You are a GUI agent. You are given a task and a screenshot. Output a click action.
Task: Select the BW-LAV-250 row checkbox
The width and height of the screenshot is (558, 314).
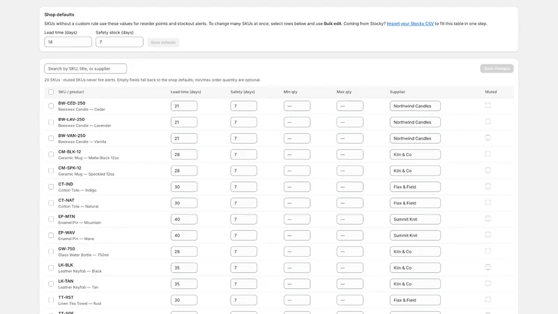coord(51,122)
